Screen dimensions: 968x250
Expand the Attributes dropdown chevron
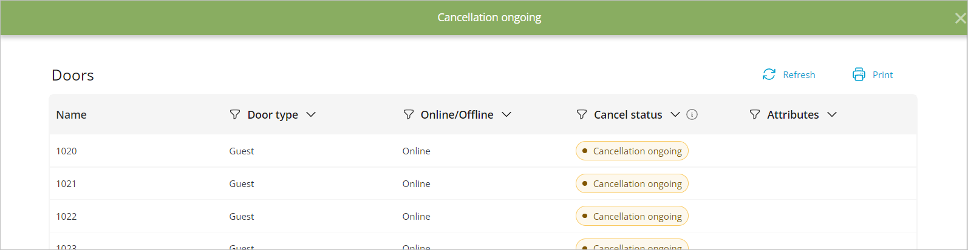[x=832, y=114]
